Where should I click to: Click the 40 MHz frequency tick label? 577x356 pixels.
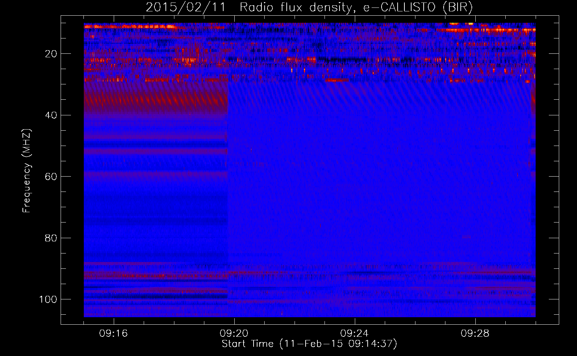(x=51, y=115)
